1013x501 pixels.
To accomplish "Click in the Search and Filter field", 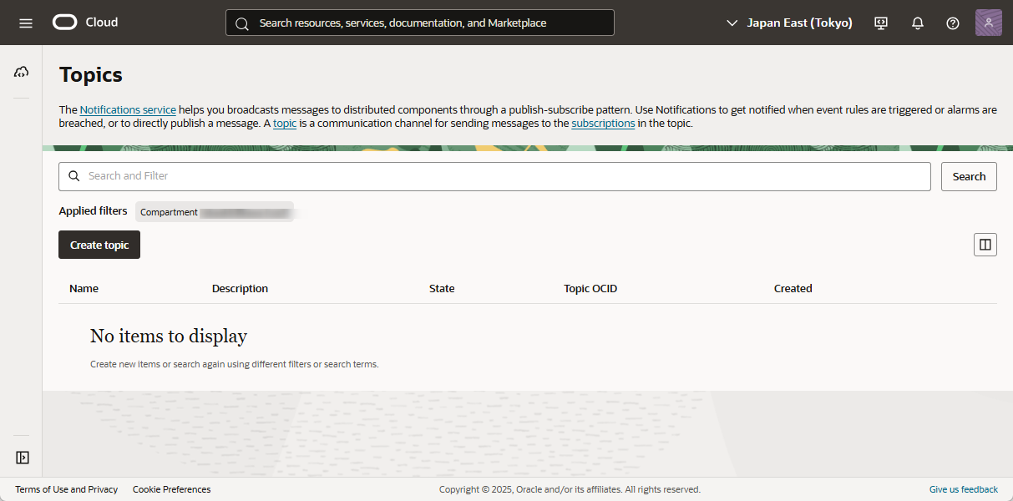I will 501,176.
